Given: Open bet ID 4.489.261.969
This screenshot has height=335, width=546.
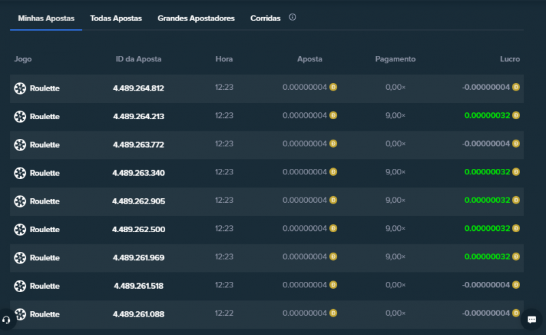Looking at the screenshot, I should pos(139,257).
